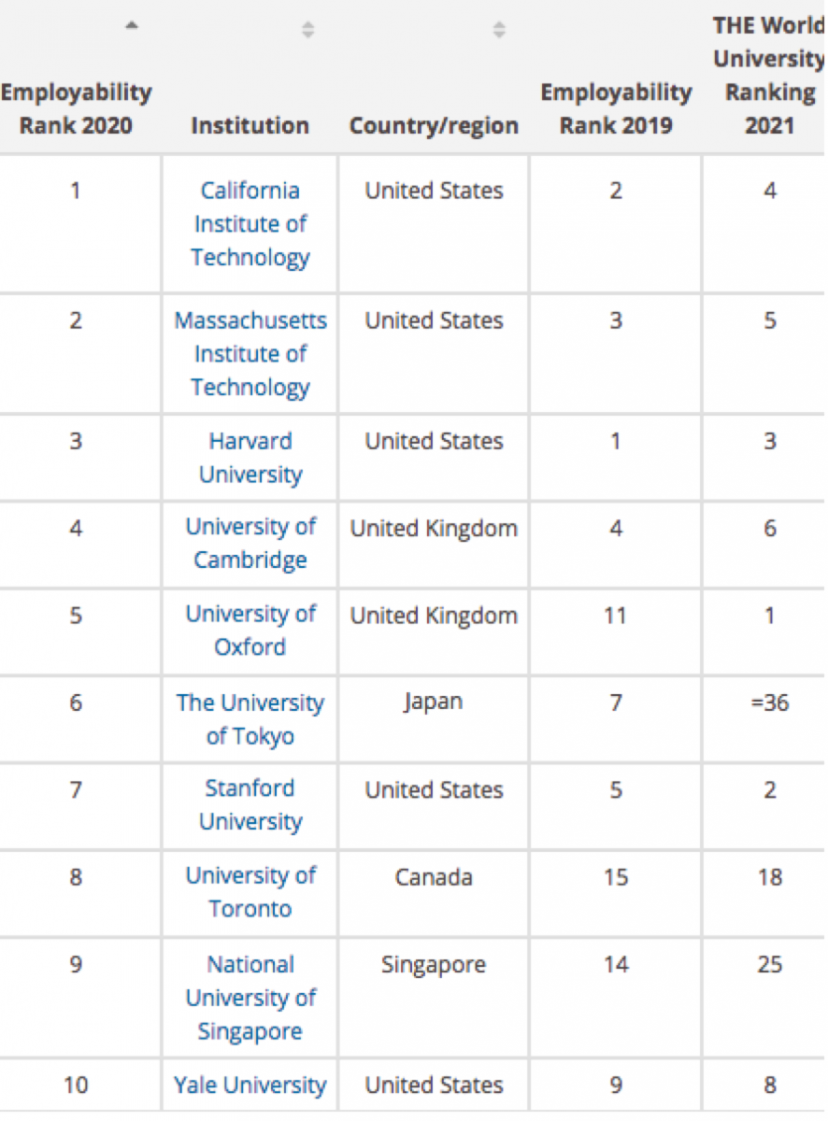This screenshot has height=1121, width=828.
Task: Sort by Employability Rank 2020 arrow
Action: (132, 26)
